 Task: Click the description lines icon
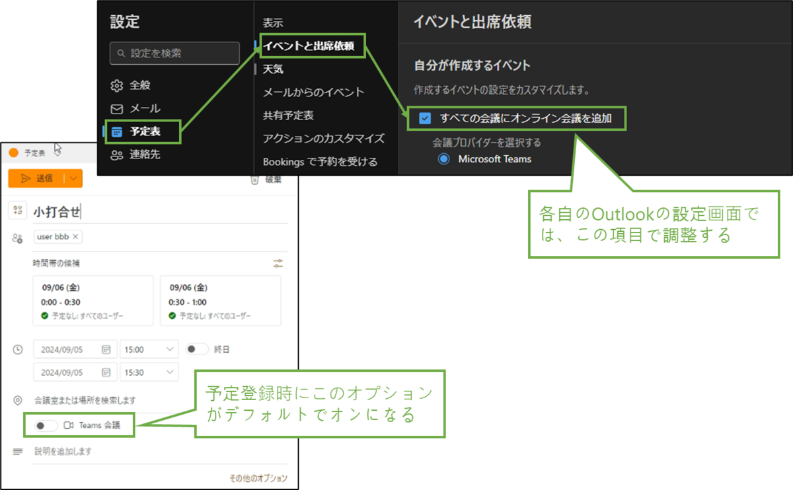pyautogui.click(x=18, y=452)
